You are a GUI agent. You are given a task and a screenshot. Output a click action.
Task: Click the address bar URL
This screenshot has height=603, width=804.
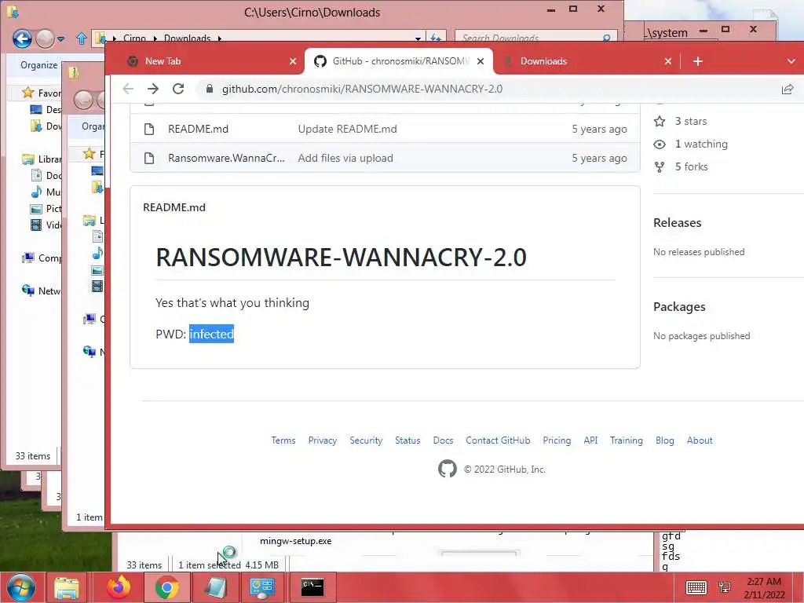[x=362, y=89]
